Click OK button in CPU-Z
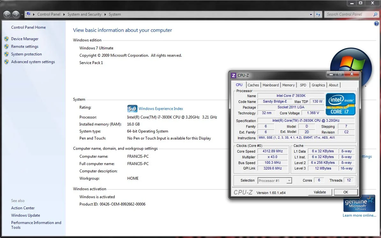Screen dimensions: 381x238 [x=346, y=192]
